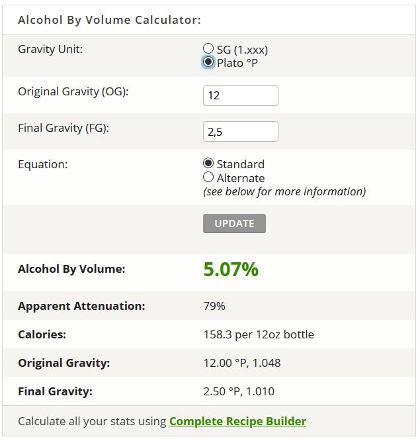This screenshot has height=443, width=420.
Task: Click the Alcohol By Volume Calculator heading
Action: [109, 20]
